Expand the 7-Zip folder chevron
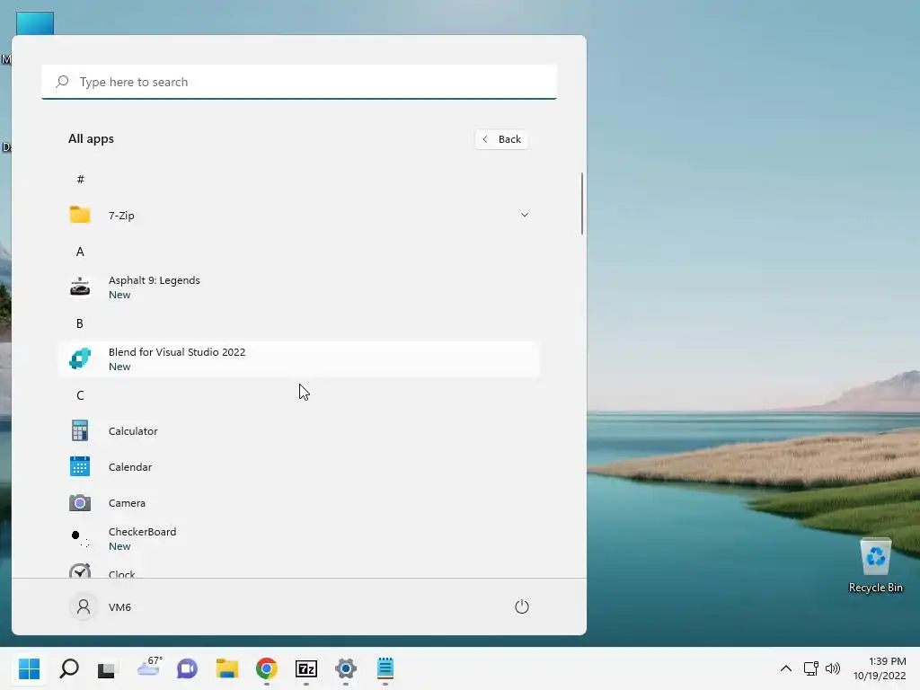920x690 pixels. [524, 215]
